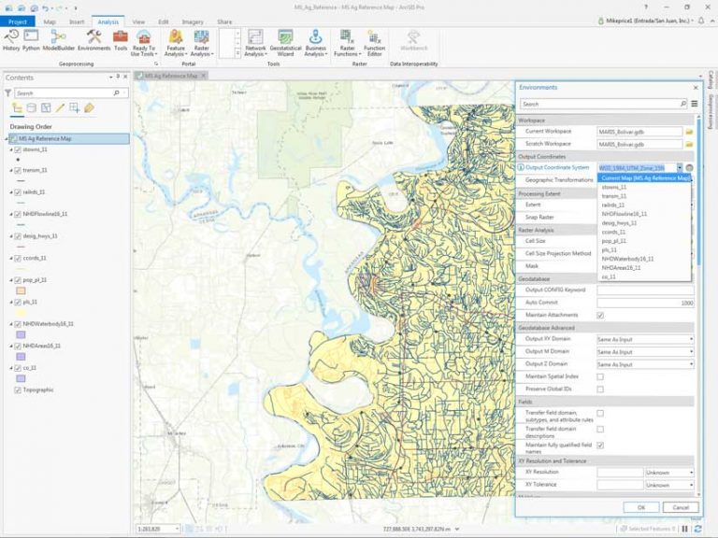Toggle visibility of transm_11 layer

(x=18, y=170)
